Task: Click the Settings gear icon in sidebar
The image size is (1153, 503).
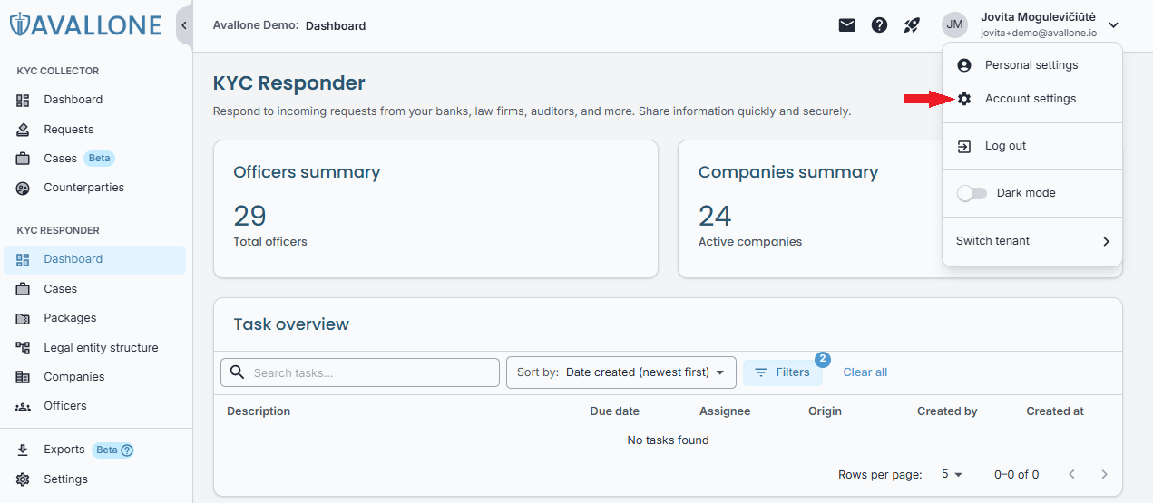Action: [24, 479]
